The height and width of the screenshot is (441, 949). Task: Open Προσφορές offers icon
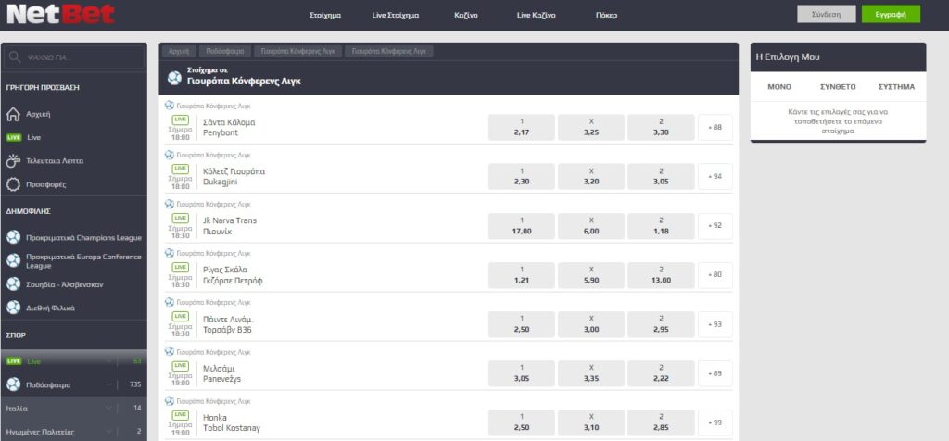(x=13, y=184)
